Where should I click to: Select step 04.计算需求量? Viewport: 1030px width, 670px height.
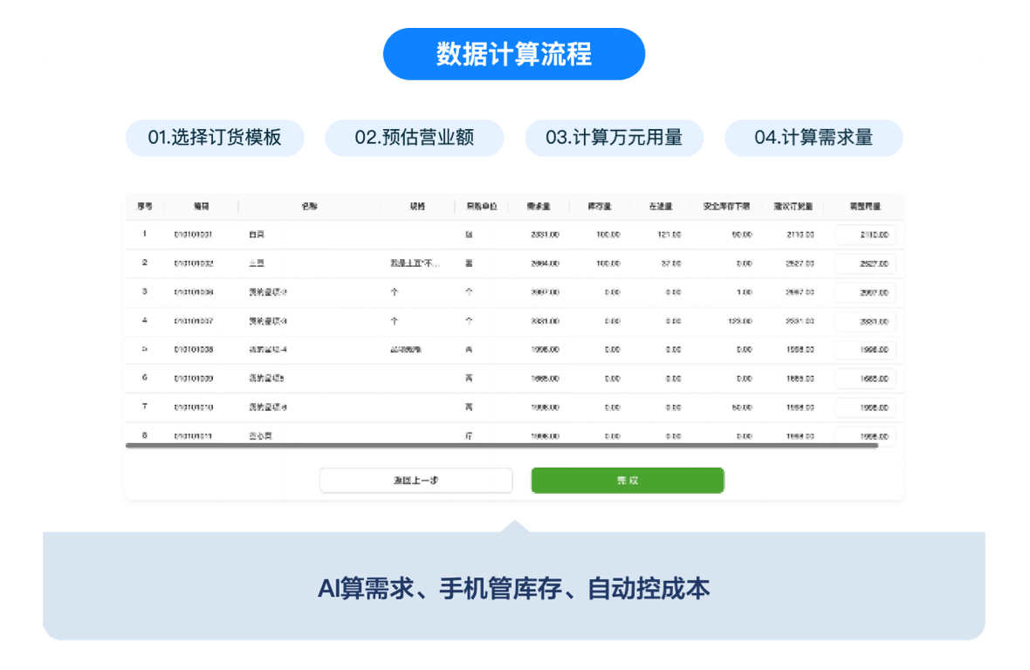(x=814, y=138)
